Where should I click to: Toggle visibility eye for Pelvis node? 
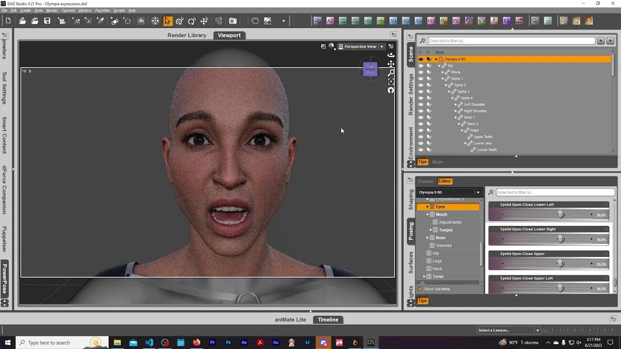(x=421, y=72)
